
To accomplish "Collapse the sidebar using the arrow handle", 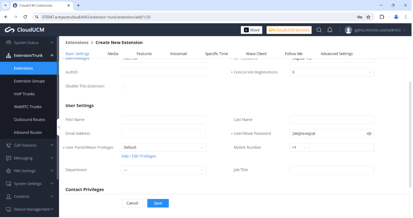I will (59, 127).
